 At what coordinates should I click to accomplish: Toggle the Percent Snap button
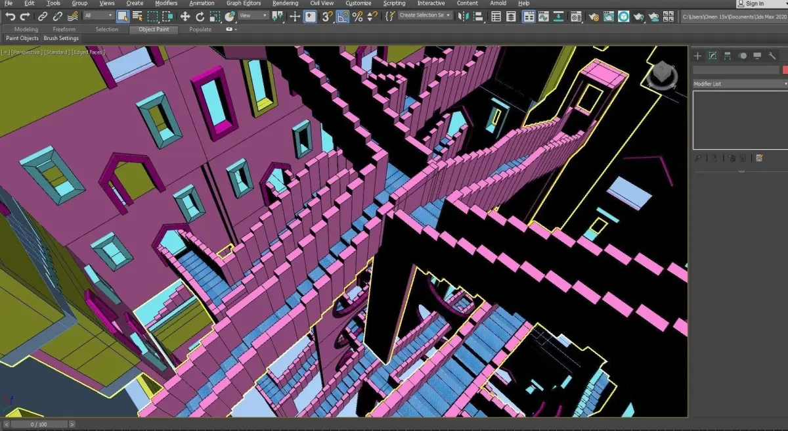point(357,16)
